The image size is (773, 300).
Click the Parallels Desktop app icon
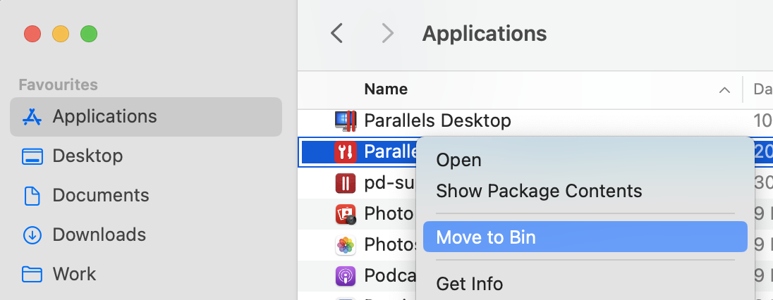(346, 121)
